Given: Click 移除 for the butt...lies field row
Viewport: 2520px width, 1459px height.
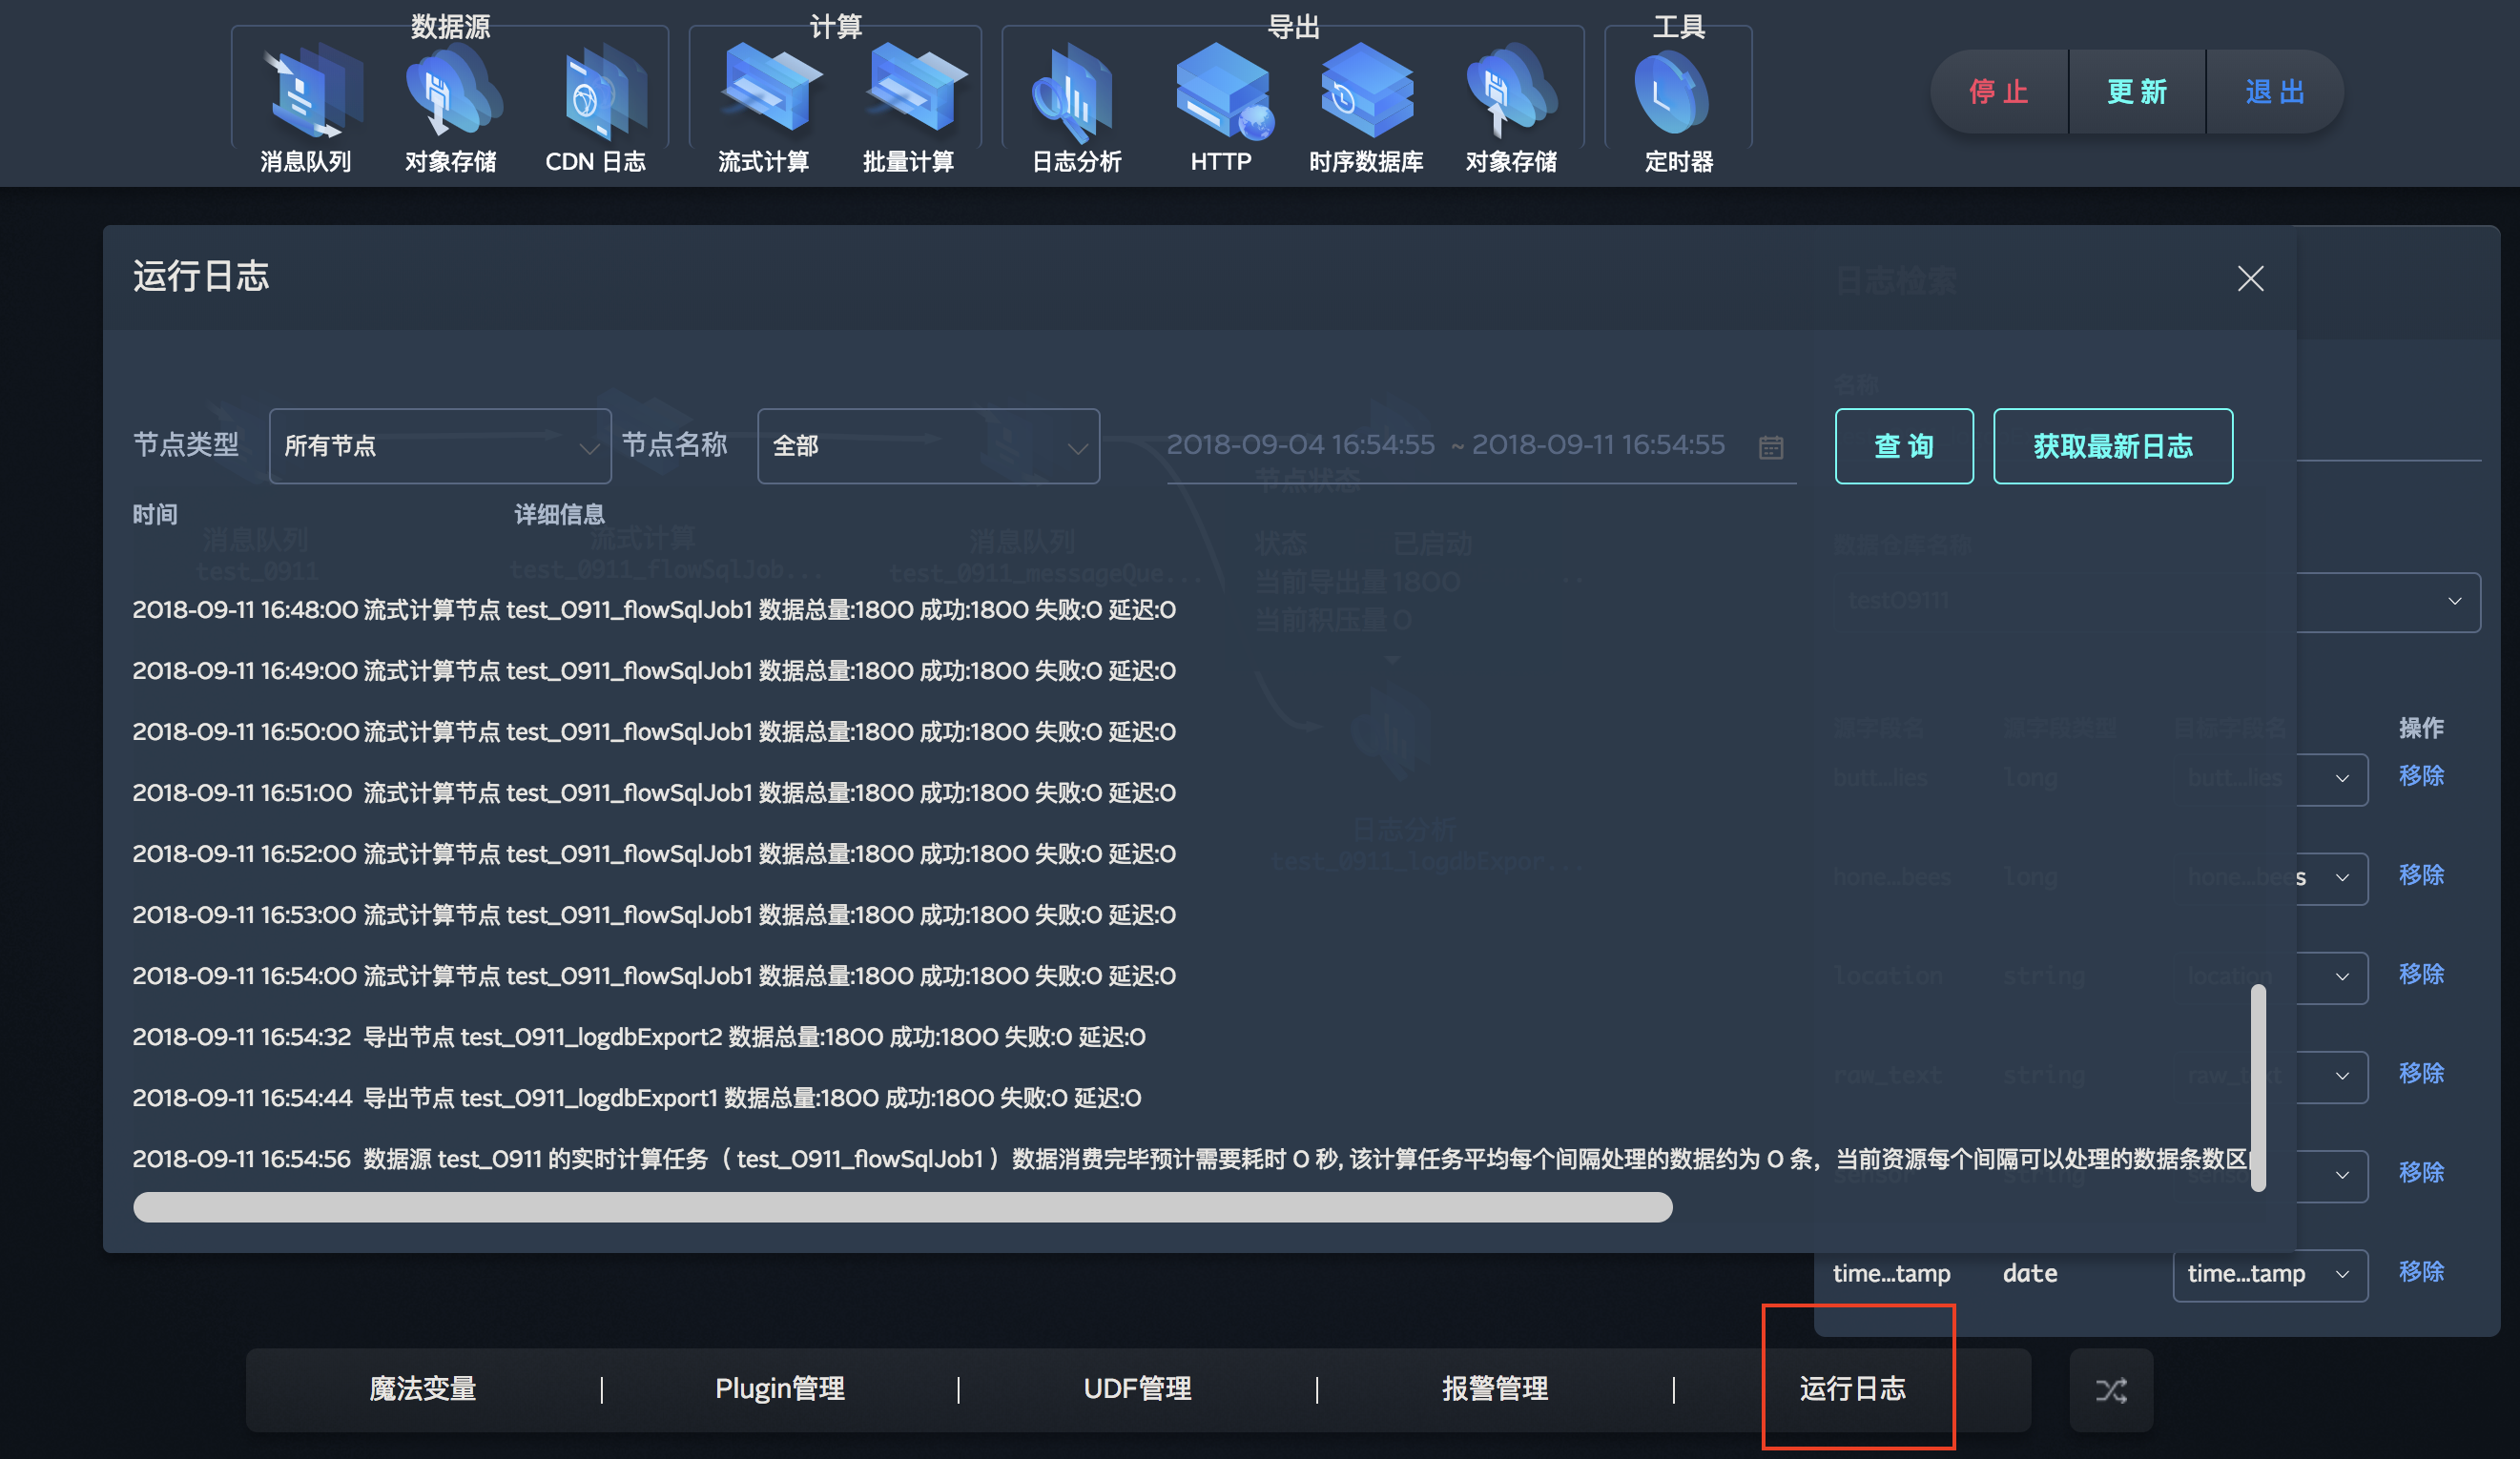Looking at the screenshot, I should coord(2421,776).
